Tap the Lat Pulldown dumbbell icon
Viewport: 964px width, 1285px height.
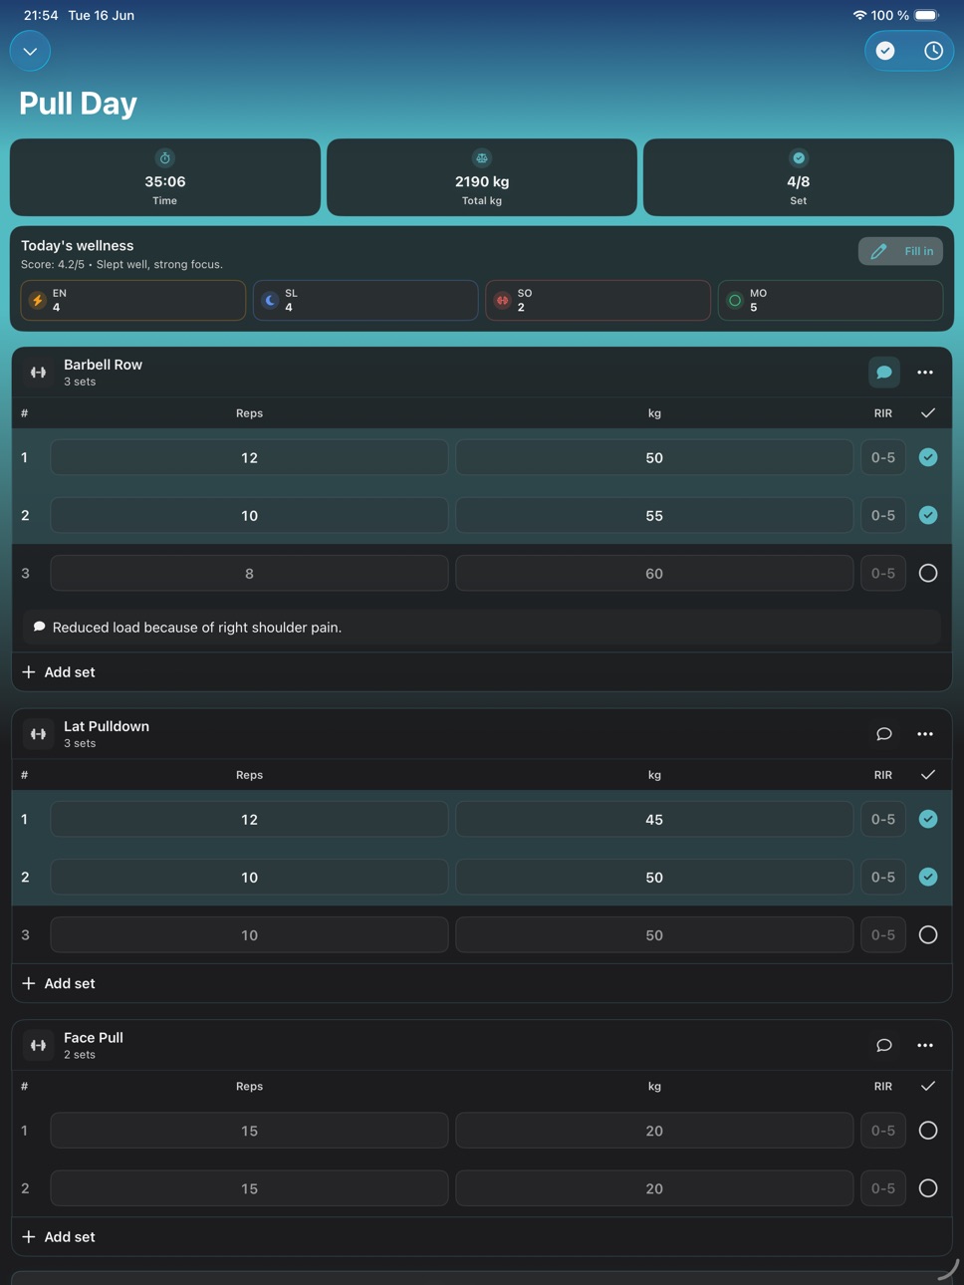[38, 734]
